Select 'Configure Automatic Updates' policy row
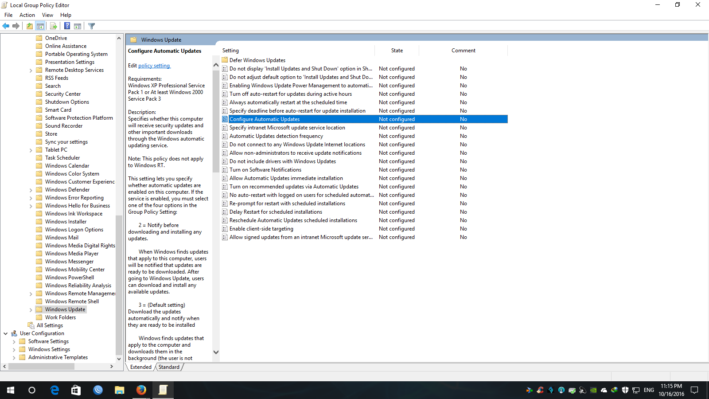Image resolution: width=709 pixels, height=399 pixels. (x=364, y=119)
